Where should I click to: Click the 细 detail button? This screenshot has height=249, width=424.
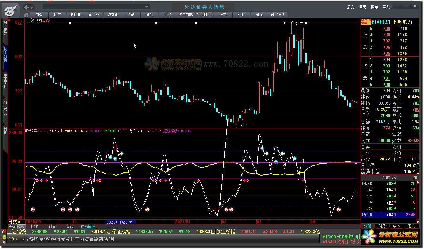click(416, 177)
